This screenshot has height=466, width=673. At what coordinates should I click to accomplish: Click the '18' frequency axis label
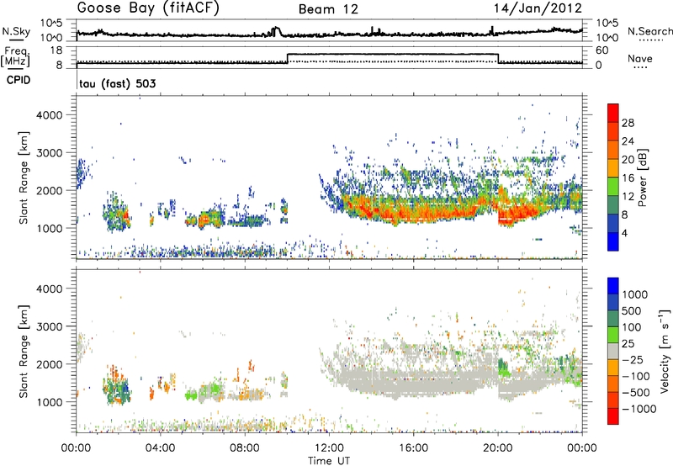(x=56, y=50)
